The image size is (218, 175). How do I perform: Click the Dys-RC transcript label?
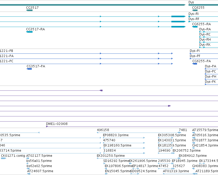(205, 34)
